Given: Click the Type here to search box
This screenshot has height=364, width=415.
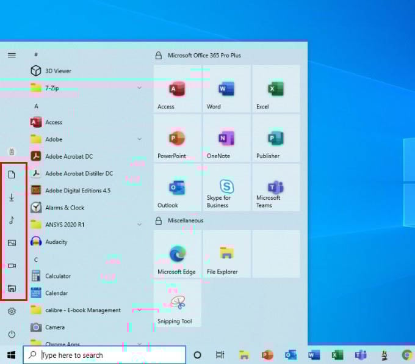Looking at the screenshot, I should coord(104,355).
